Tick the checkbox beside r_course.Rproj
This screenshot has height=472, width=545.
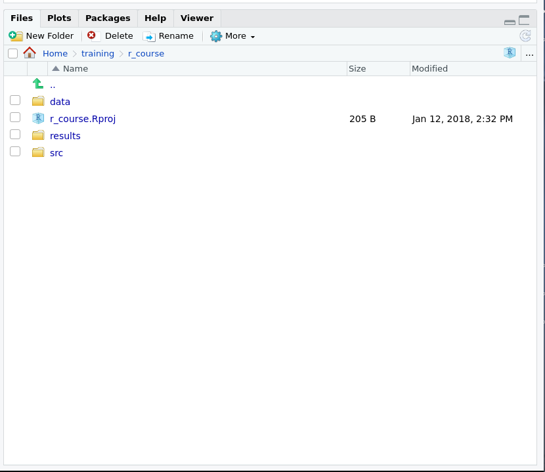[x=15, y=118]
